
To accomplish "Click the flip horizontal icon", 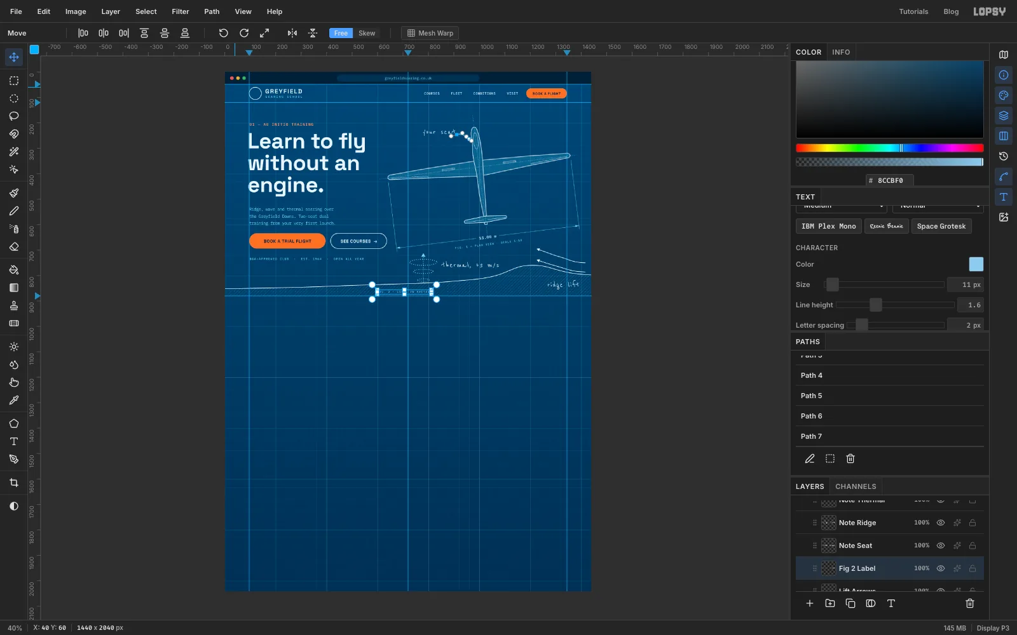I will click(x=292, y=33).
